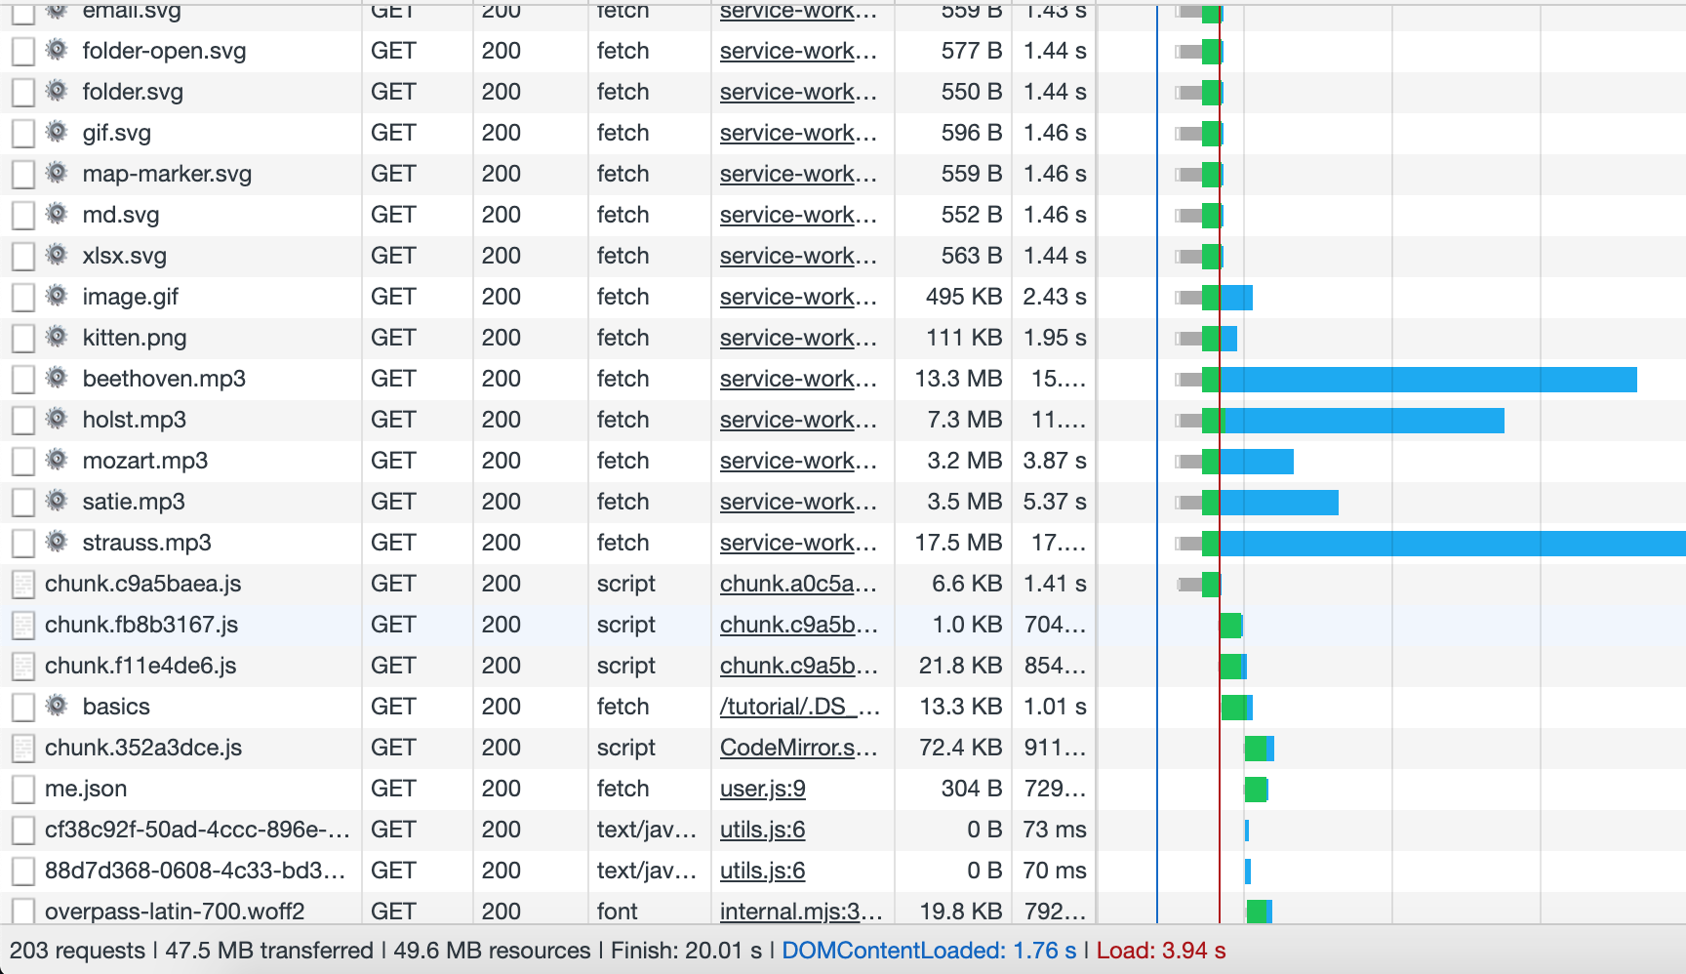The width and height of the screenshot is (1686, 974).
Task: Click the 72.4 KB size cell
Action: (961, 748)
